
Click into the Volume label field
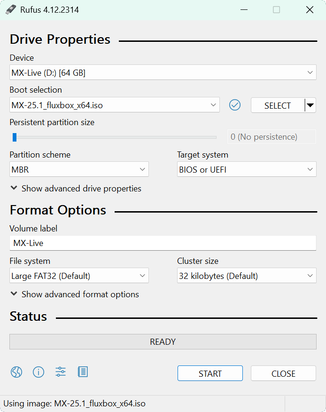coord(163,243)
